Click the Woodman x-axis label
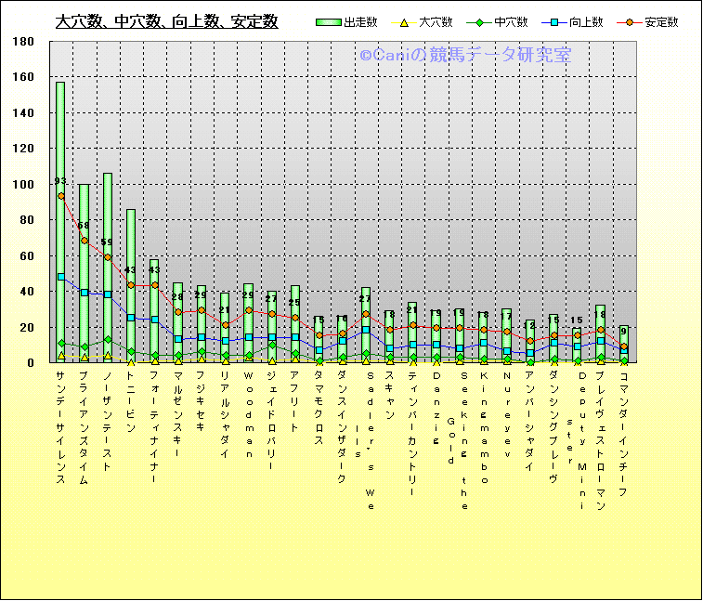 click(249, 415)
